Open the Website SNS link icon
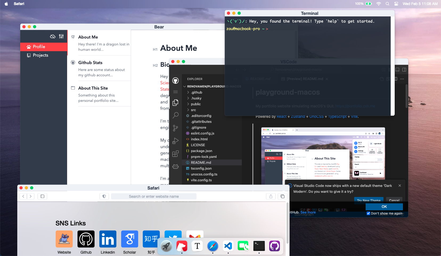 (x=64, y=239)
